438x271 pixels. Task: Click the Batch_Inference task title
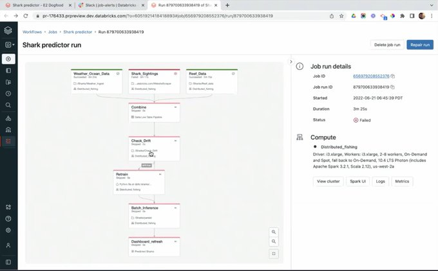click(x=144, y=208)
